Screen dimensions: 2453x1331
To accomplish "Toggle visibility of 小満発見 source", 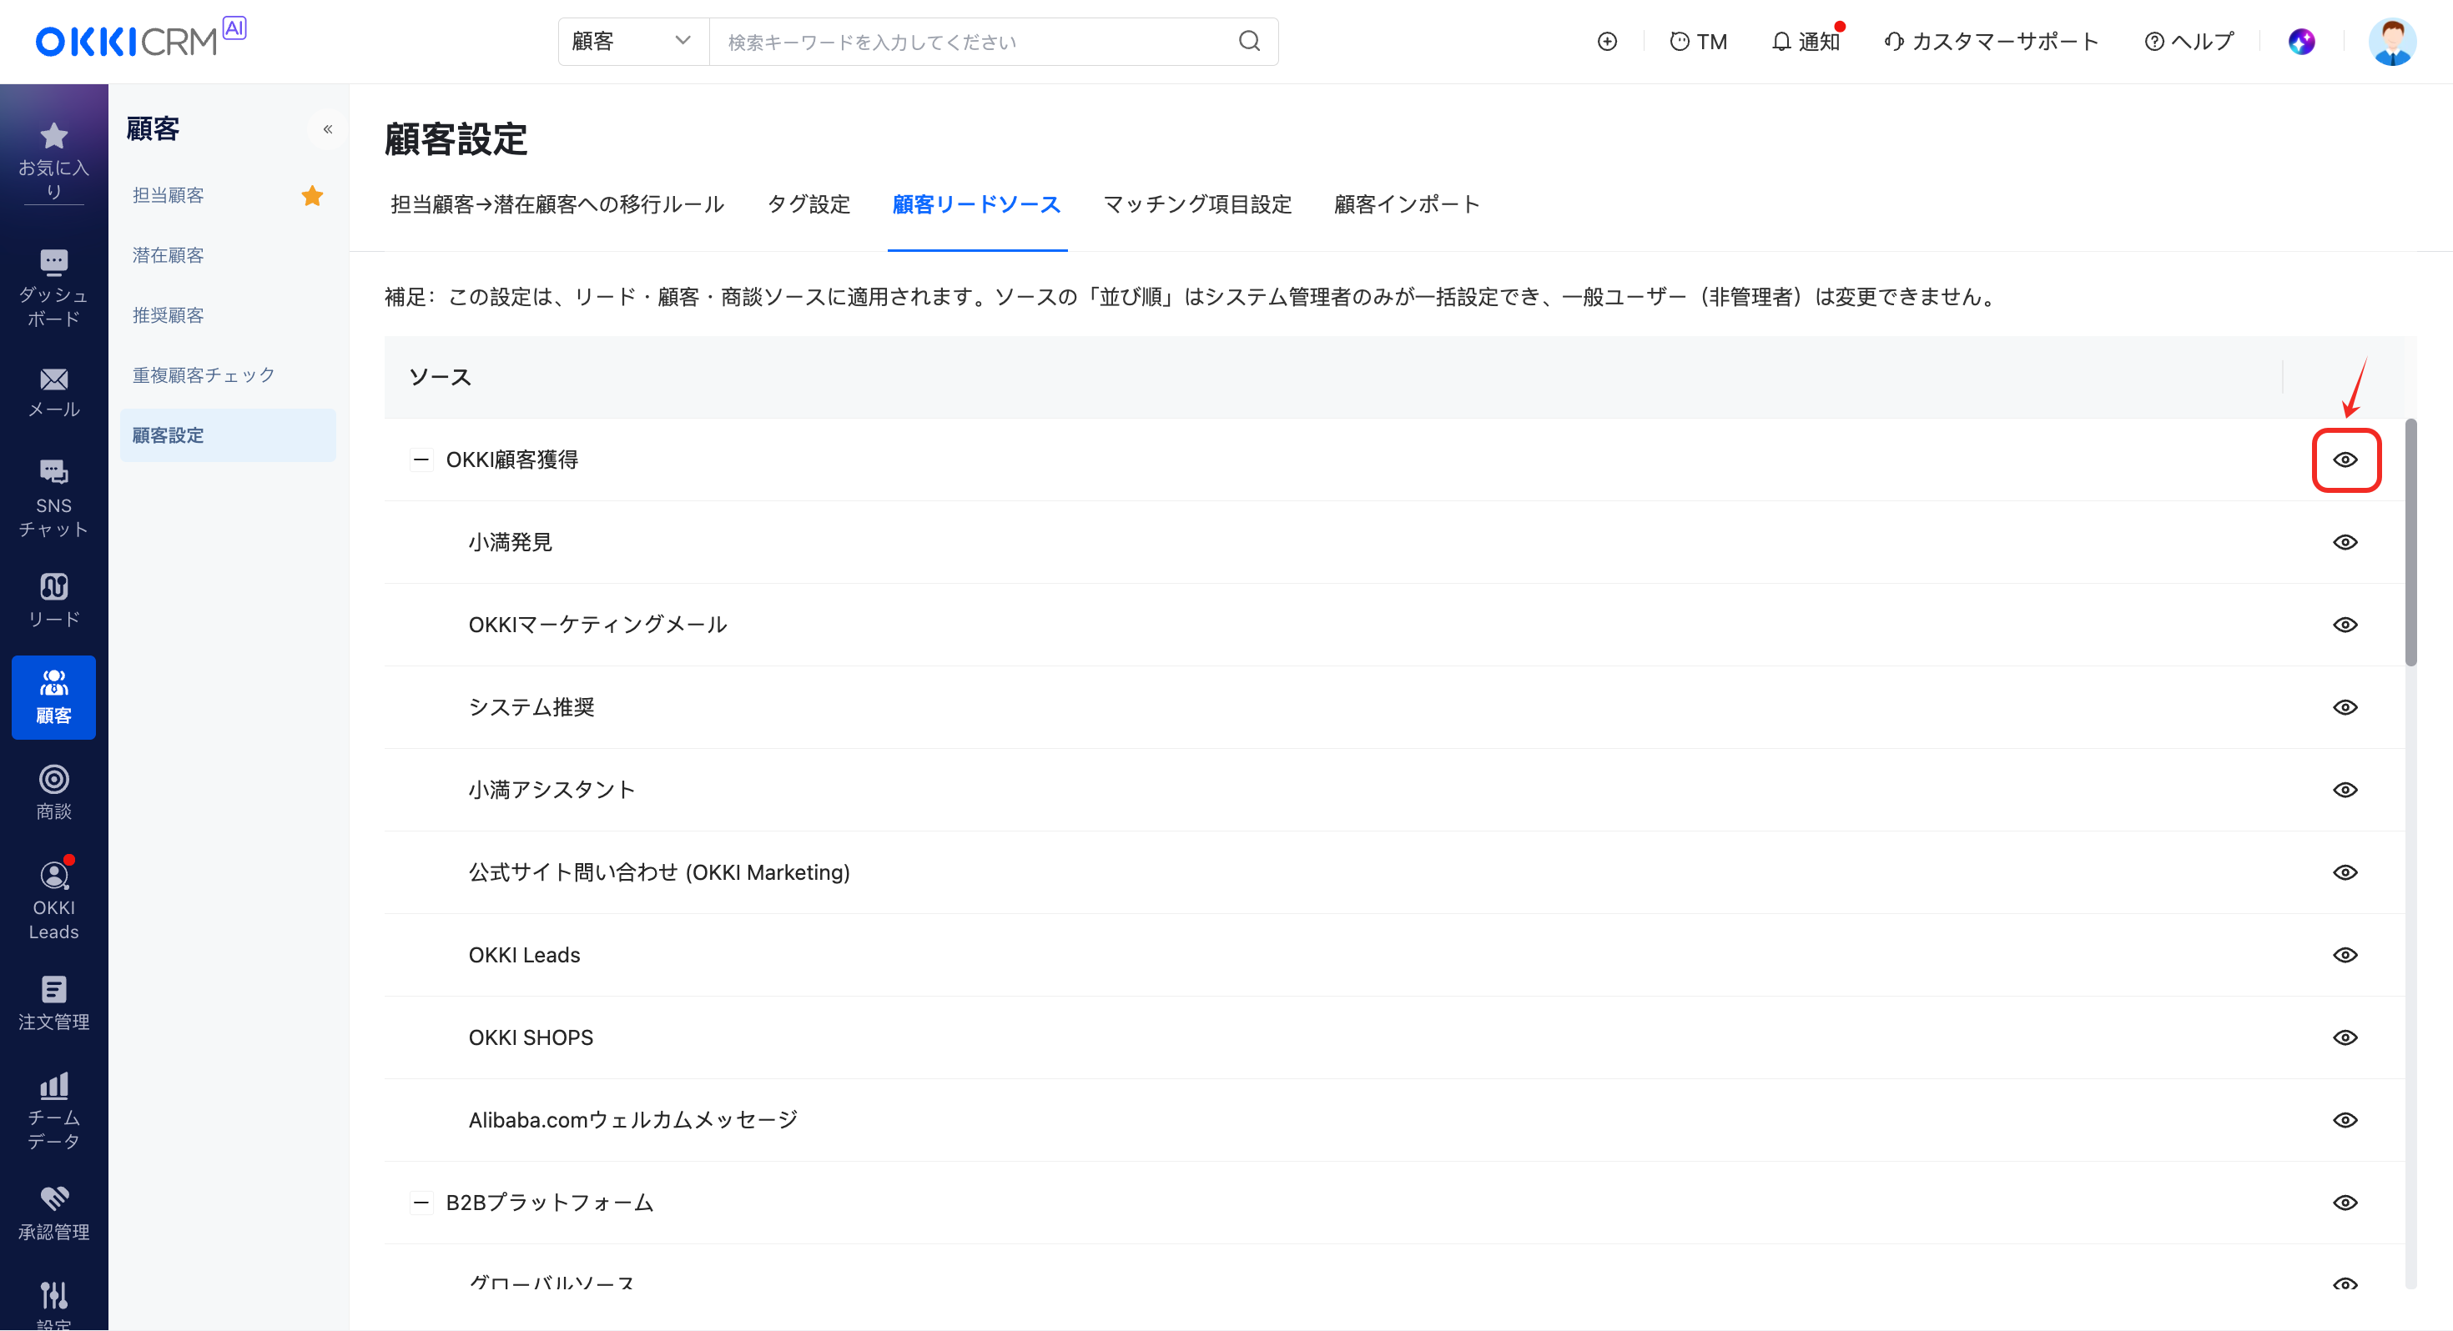I will [2345, 543].
